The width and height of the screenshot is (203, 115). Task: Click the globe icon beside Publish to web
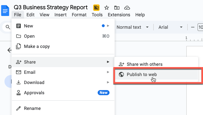121,74
